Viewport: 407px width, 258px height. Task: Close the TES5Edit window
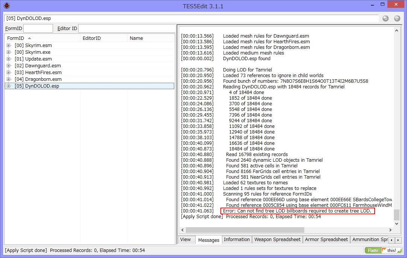point(396,4)
